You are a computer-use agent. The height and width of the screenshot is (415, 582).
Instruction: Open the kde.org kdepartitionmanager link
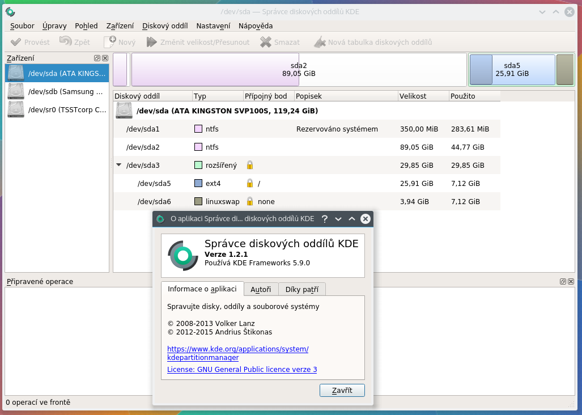point(238,353)
